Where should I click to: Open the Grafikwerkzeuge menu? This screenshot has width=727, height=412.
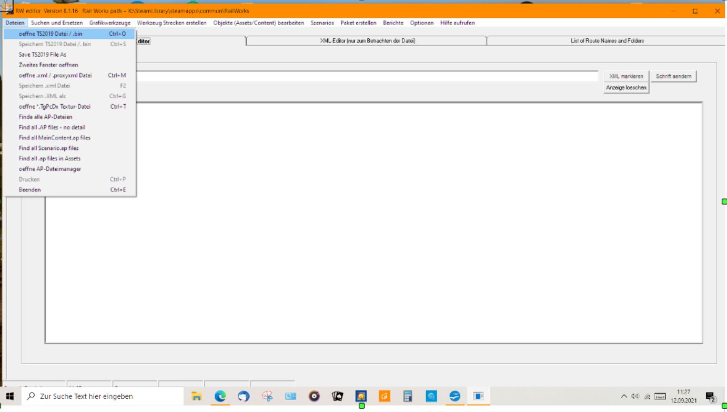point(110,23)
